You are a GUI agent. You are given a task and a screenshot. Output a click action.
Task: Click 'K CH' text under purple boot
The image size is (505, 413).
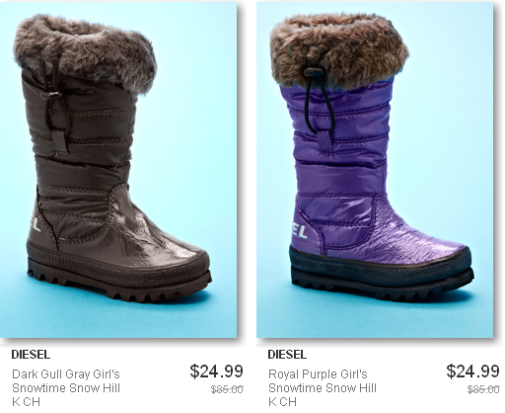pos(282,402)
